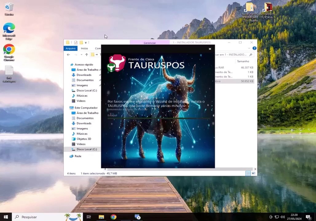Open the notification center icon
316x221 pixels.
point(308,217)
